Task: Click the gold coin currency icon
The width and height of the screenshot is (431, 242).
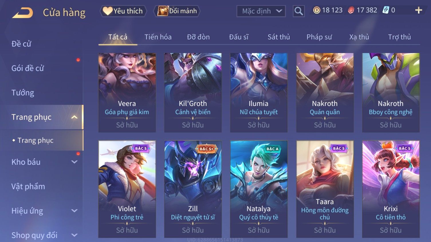Action: [316, 10]
